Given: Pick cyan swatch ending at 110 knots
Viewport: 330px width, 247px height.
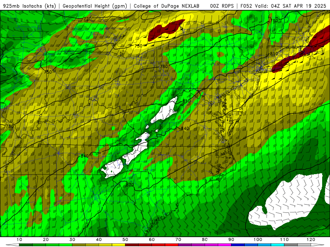Looking at the screenshot, I should tap(278, 245).
